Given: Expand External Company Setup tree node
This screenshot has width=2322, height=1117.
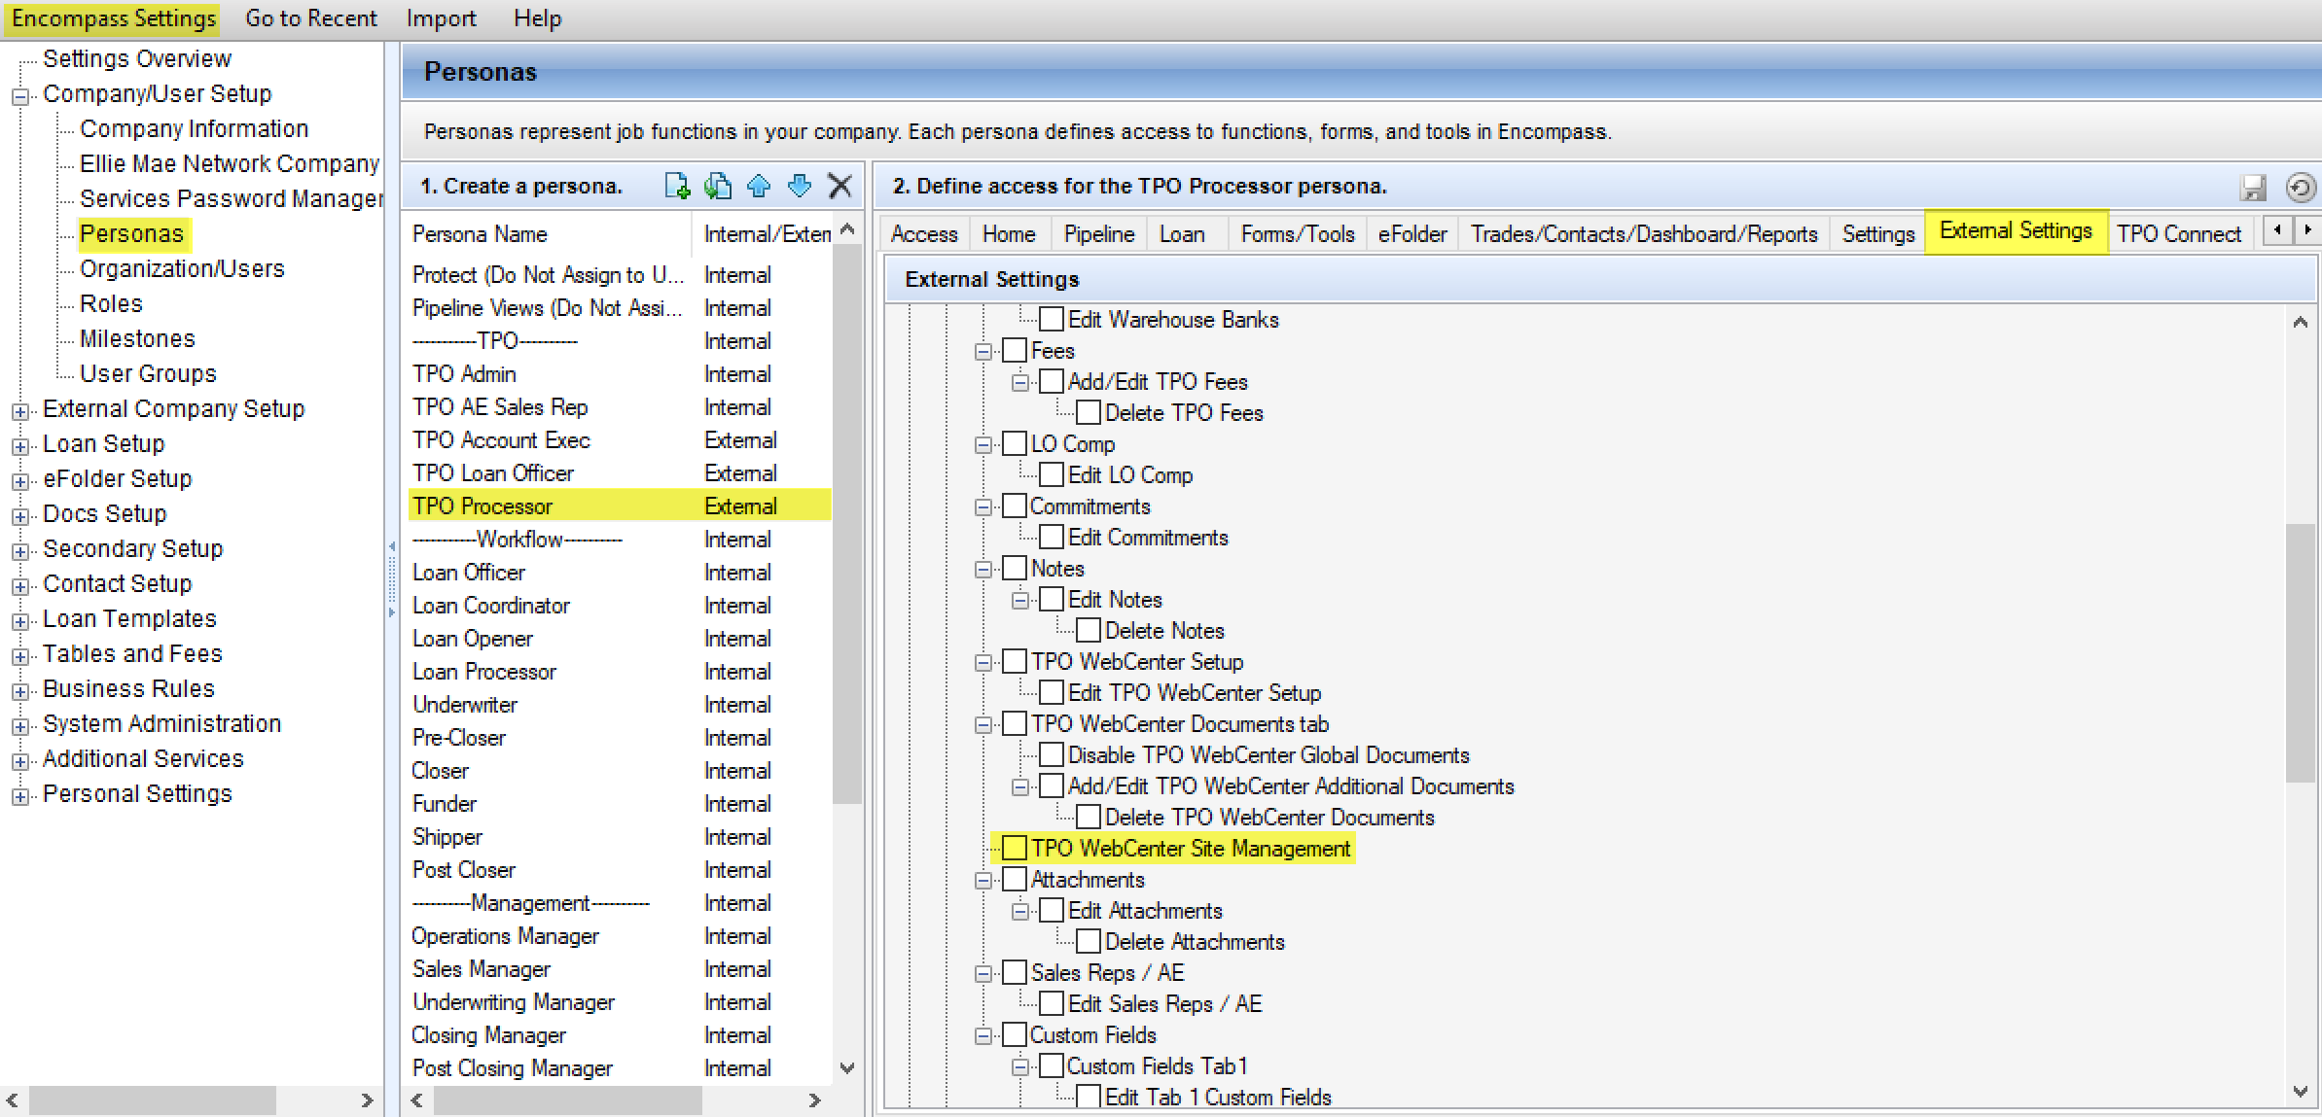Looking at the screenshot, I should coord(19,411).
